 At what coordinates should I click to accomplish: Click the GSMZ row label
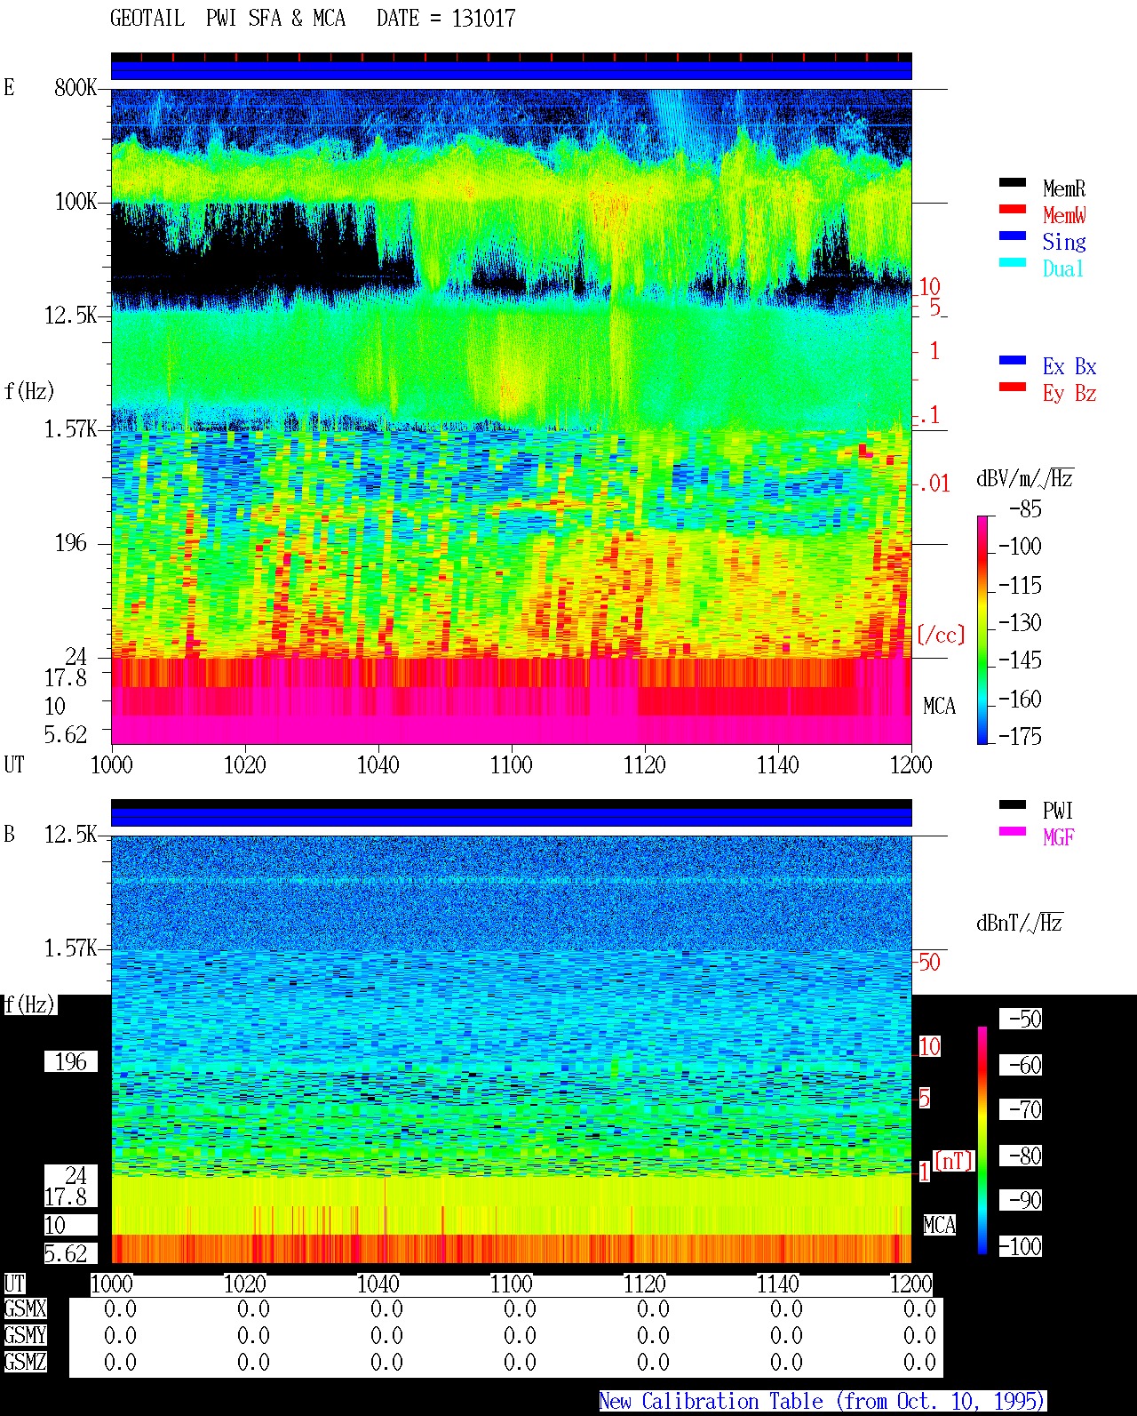pyautogui.click(x=25, y=1362)
